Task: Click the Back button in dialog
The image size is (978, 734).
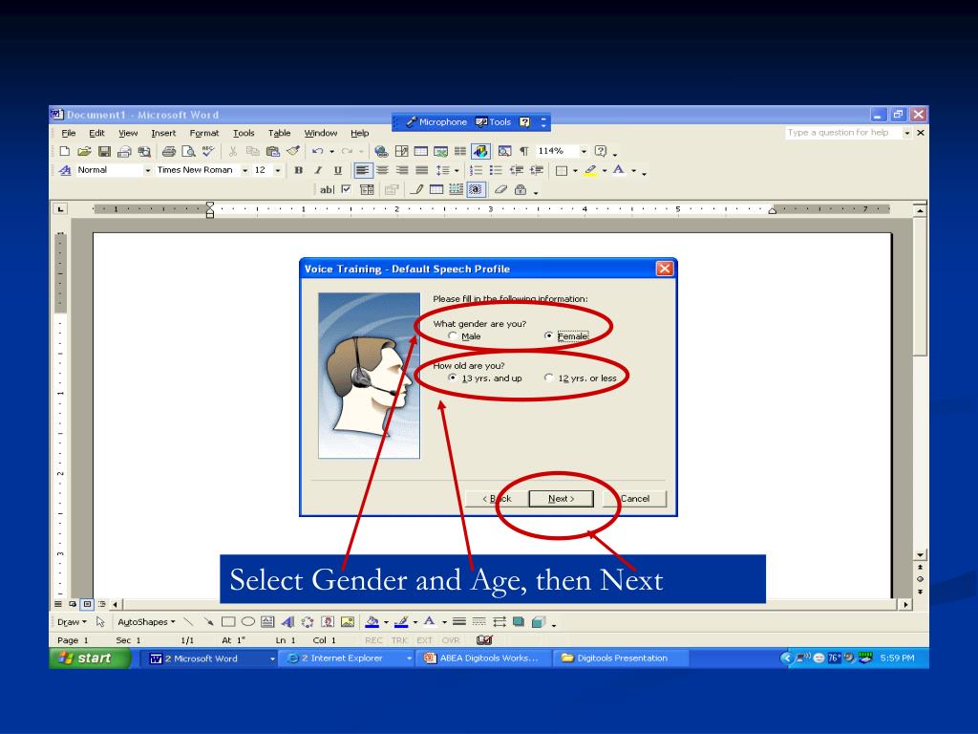Action: [497, 499]
